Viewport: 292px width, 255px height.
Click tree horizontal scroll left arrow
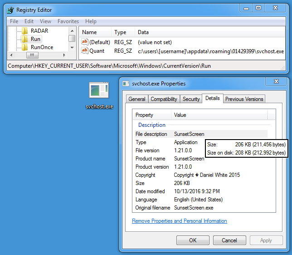11,55
